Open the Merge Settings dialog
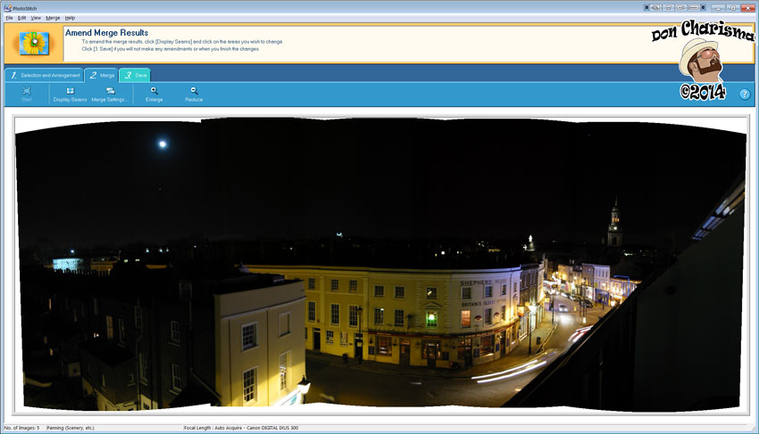Screen dimensions: 759x434 click(110, 94)
